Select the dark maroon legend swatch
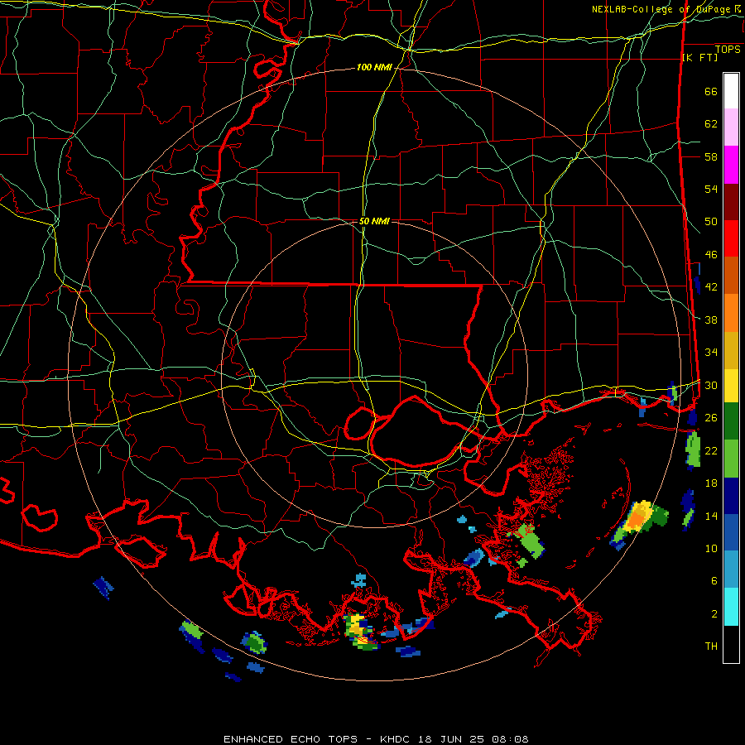 point(731,202)
